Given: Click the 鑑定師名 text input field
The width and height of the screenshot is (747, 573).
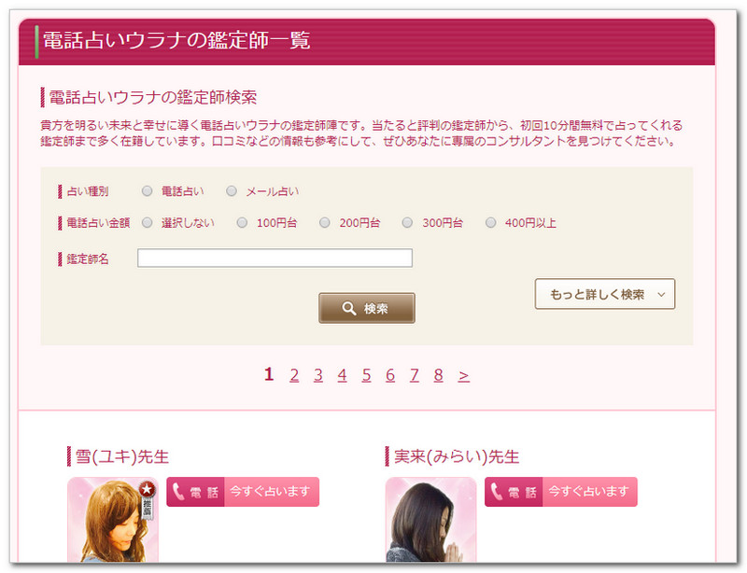Looking at the screenshot, I should coord(275,259).
